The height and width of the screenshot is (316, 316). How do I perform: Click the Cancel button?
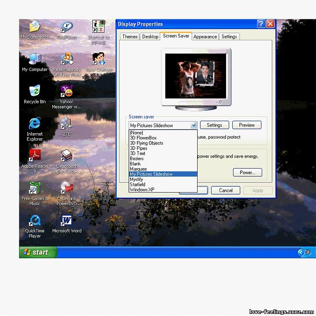(x=225, y=190)
